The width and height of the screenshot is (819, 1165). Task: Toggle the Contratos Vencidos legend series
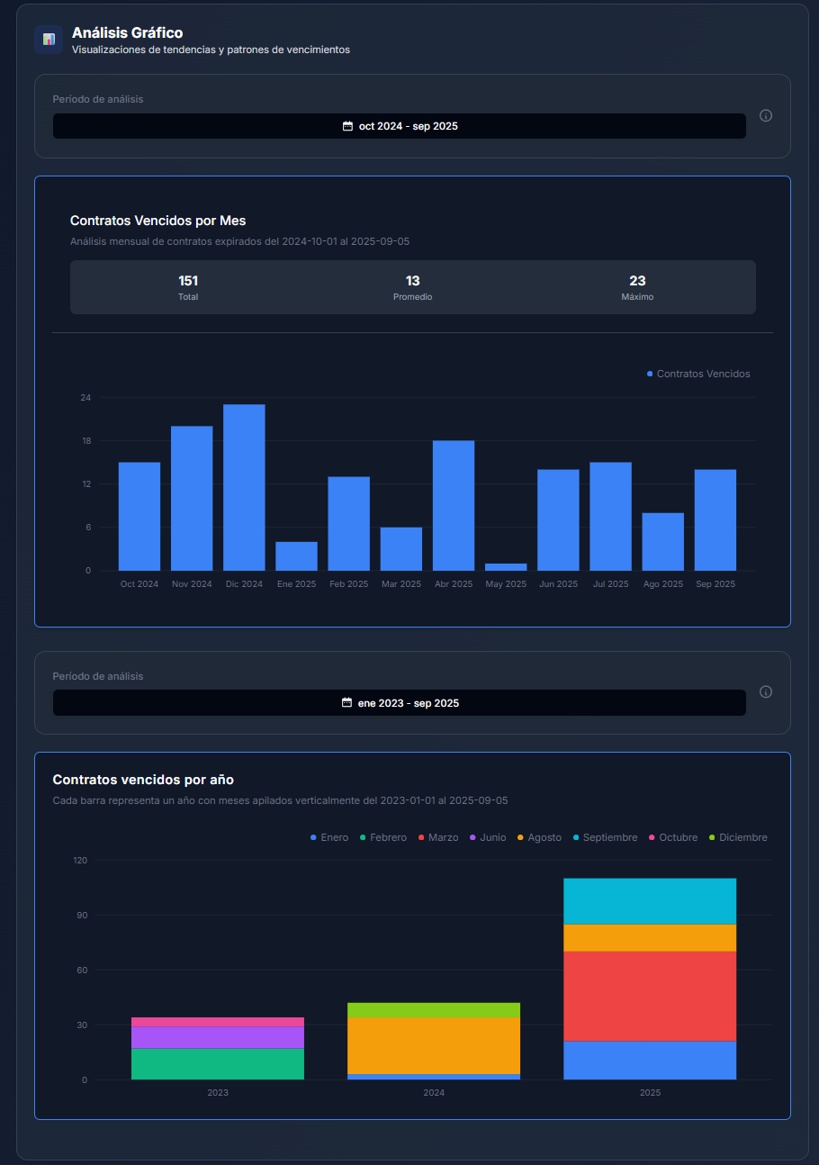coord(698,374)
